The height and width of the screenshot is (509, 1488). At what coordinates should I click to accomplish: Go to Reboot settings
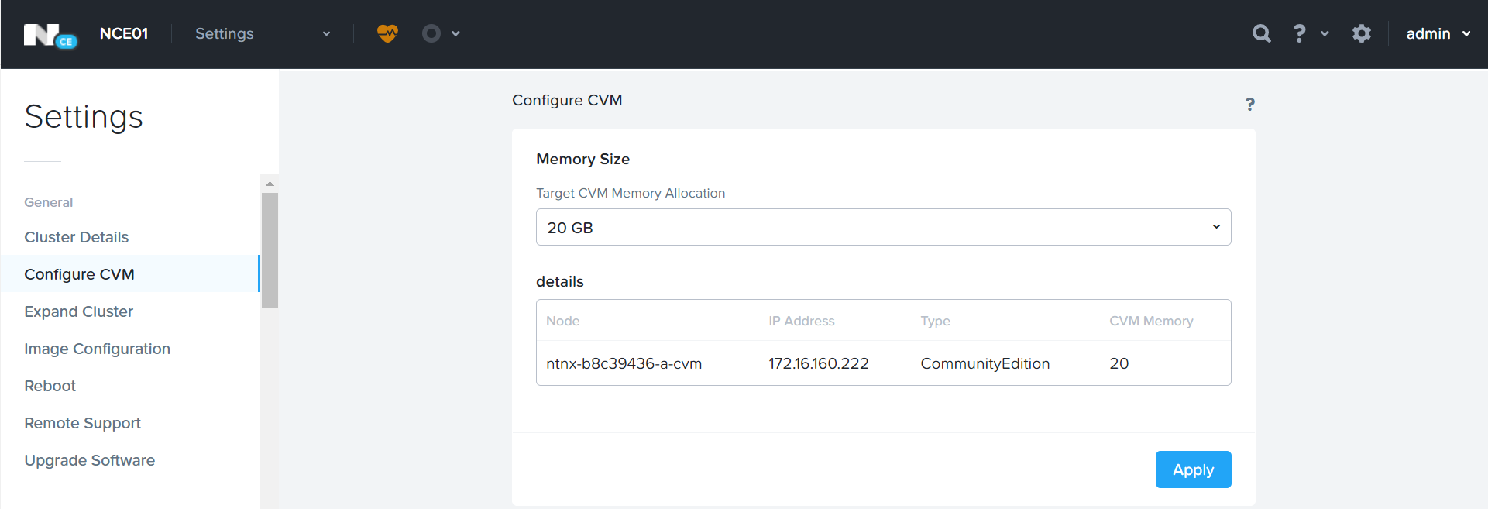(x=50, y=386)
